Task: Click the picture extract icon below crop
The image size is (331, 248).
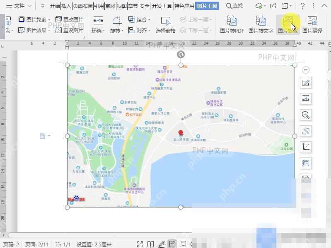Action: pyautogui.click(x=305, y=163)
